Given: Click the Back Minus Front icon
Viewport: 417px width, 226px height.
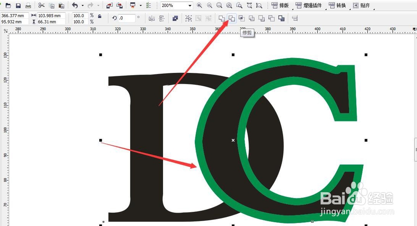Looking at the screenshot, I should pyautogui.click(x=271, y=18).
